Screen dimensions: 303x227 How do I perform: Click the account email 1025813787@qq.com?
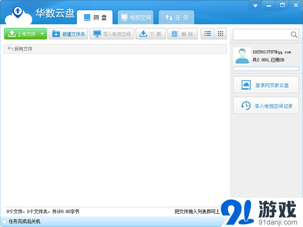click(x=272, y=52)
